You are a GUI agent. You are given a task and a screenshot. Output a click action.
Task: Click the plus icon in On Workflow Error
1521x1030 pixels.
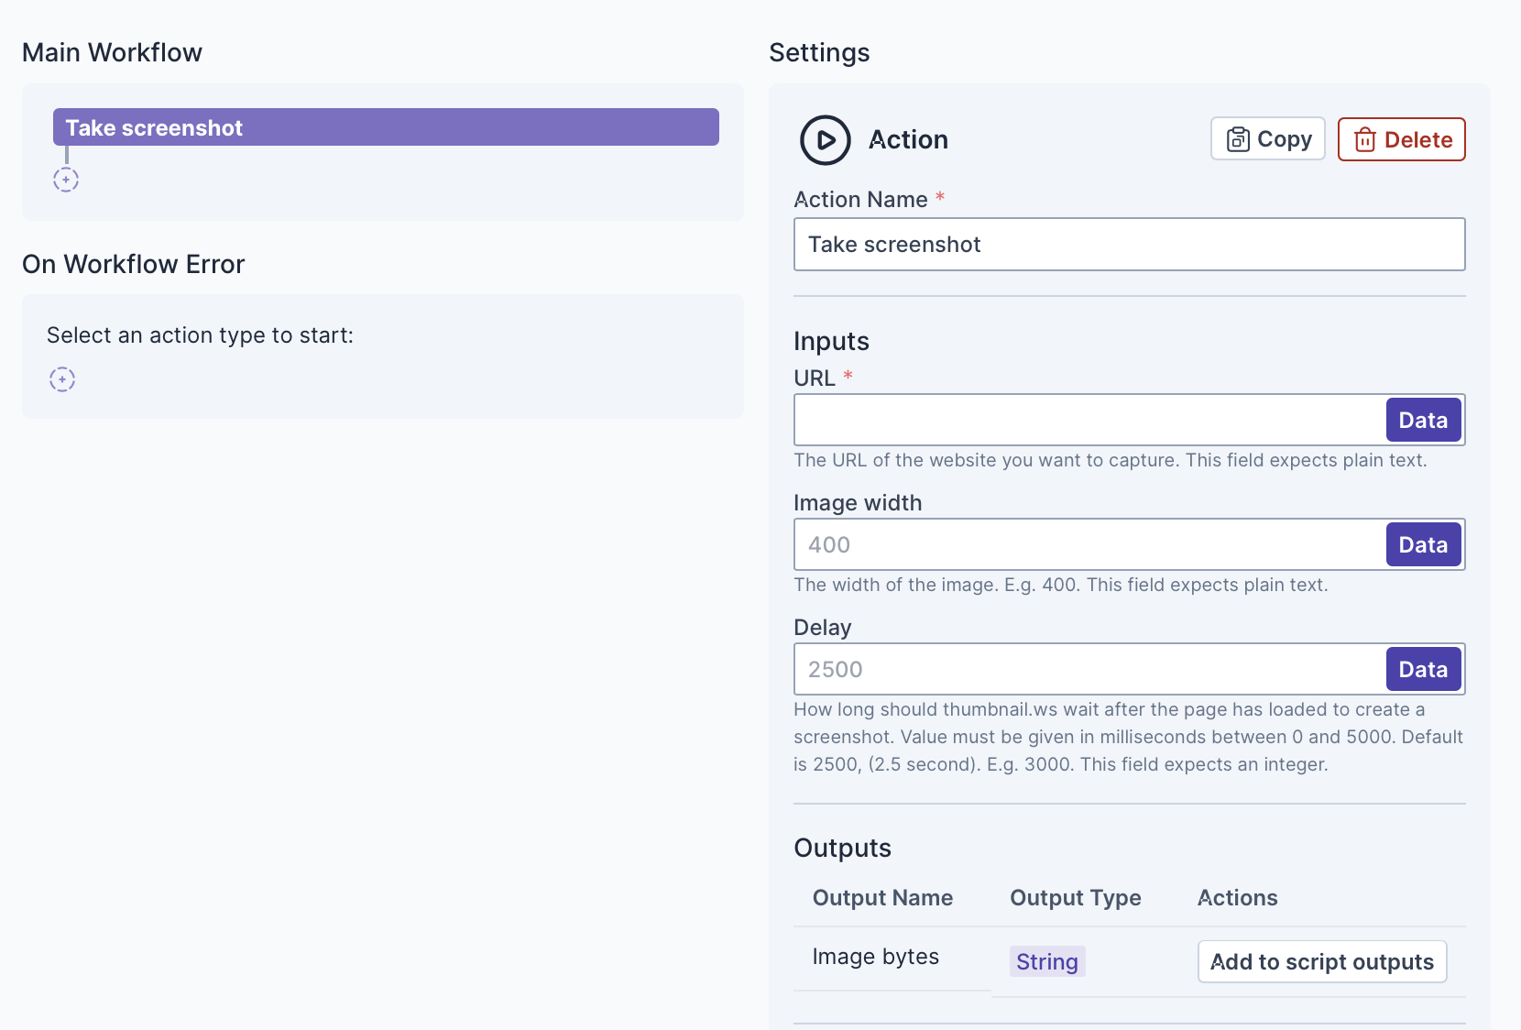[62, 379]
